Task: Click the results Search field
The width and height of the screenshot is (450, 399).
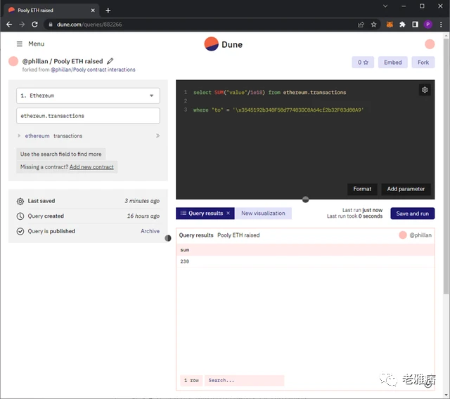Action: point(244,380)
